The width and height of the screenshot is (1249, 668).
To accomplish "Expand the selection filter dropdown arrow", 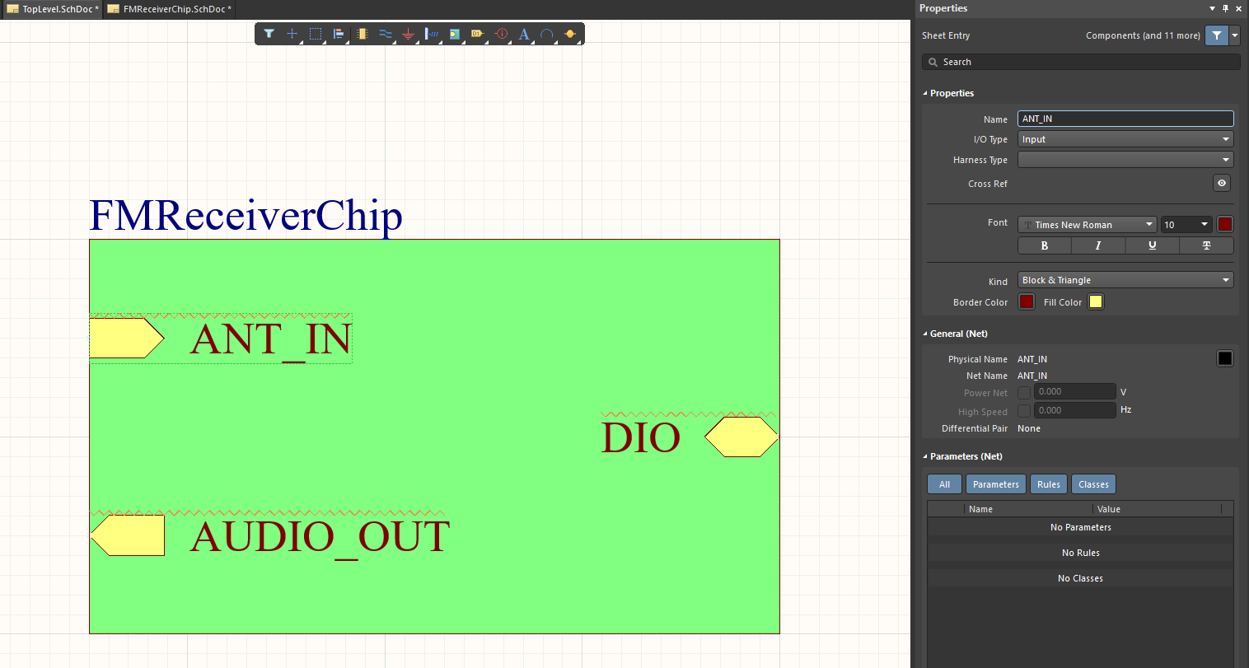I will tap(1234, 35).
